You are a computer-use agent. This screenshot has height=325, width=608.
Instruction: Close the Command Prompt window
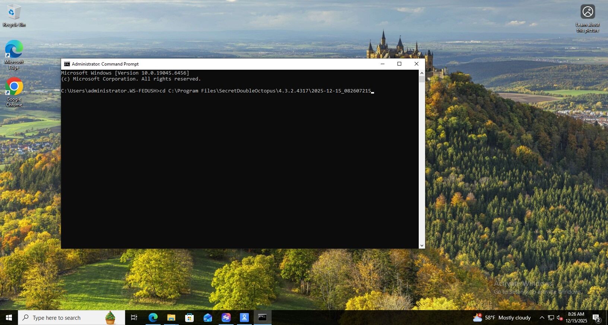tap(417, 64)
